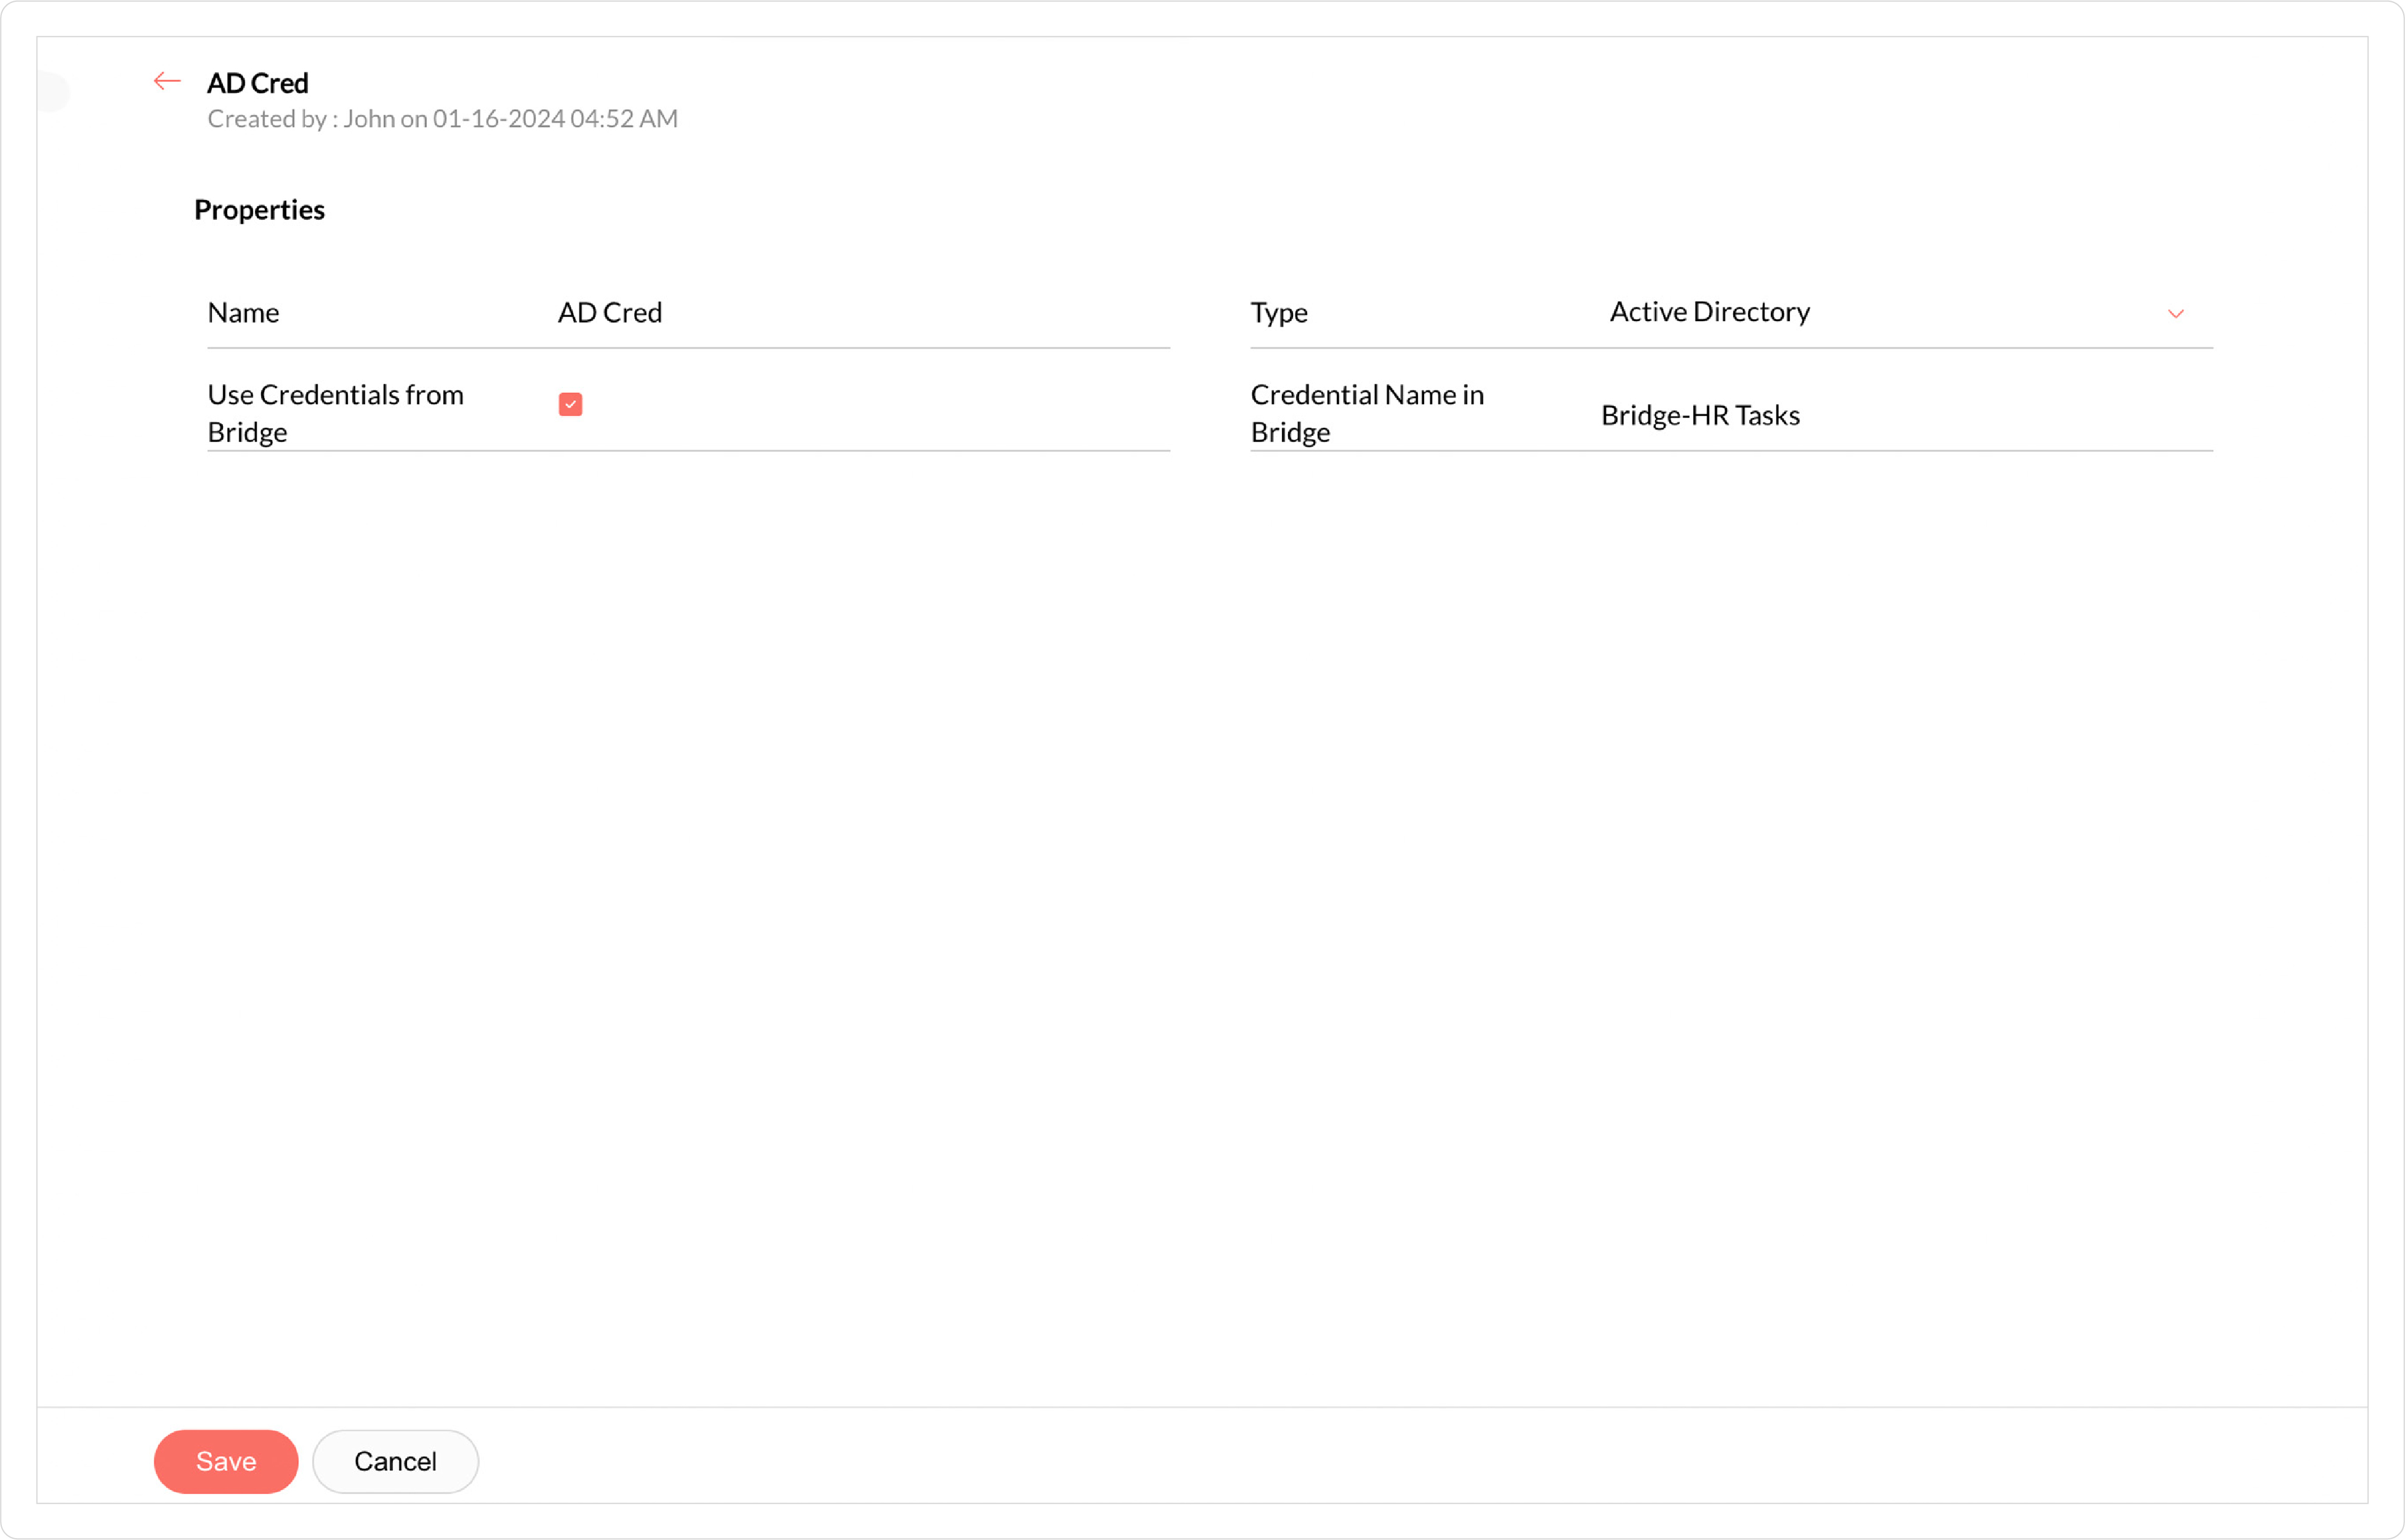Image resolution: width=2405 pixels, height=1540 pixels.
Task: Click the Type label
Action: click(1279, 313)
